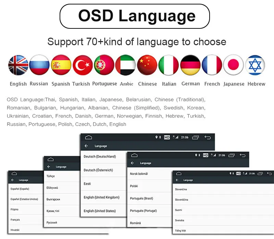
Task: Tap the home icon on the Türkçe screen
Action: click(51, 159)
